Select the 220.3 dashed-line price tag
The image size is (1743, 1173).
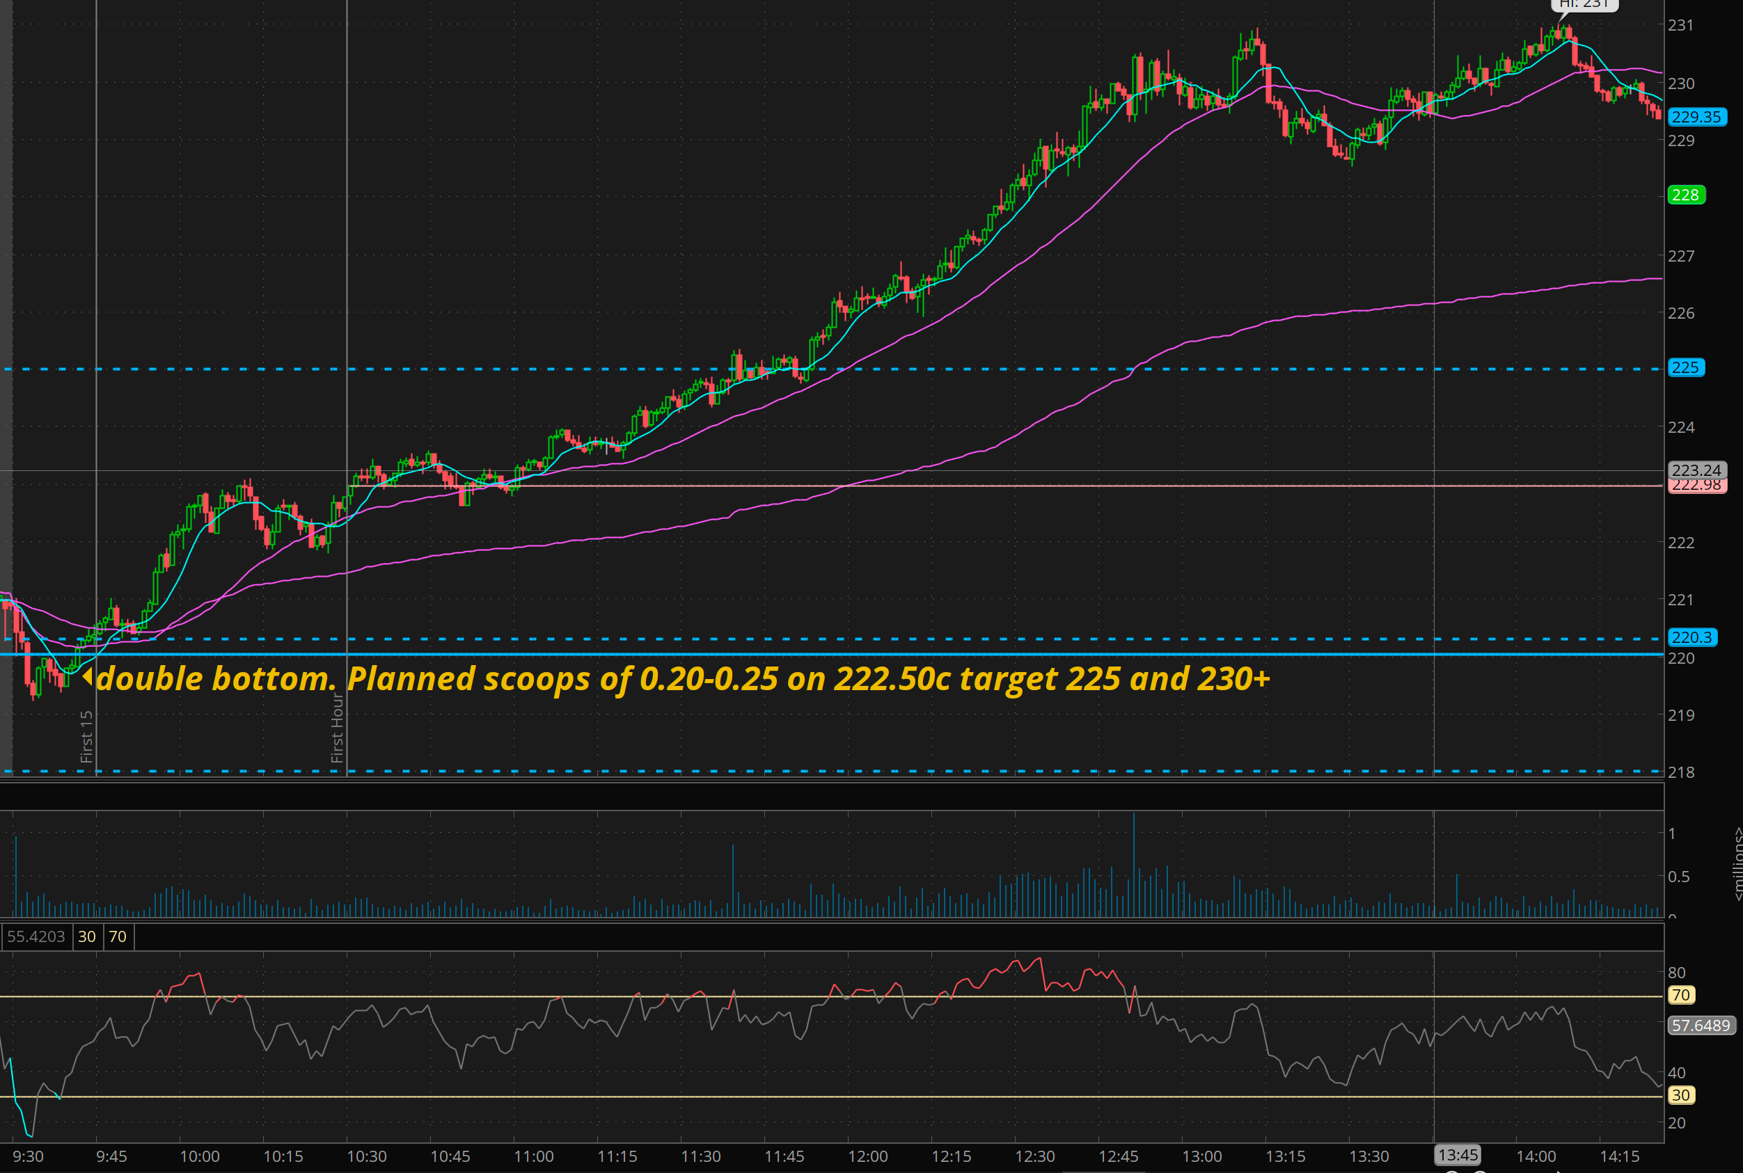(1691, 637)
